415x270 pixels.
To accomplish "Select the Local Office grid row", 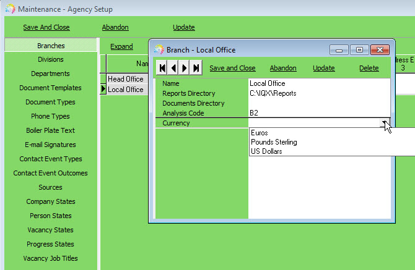I will point(126,90).
